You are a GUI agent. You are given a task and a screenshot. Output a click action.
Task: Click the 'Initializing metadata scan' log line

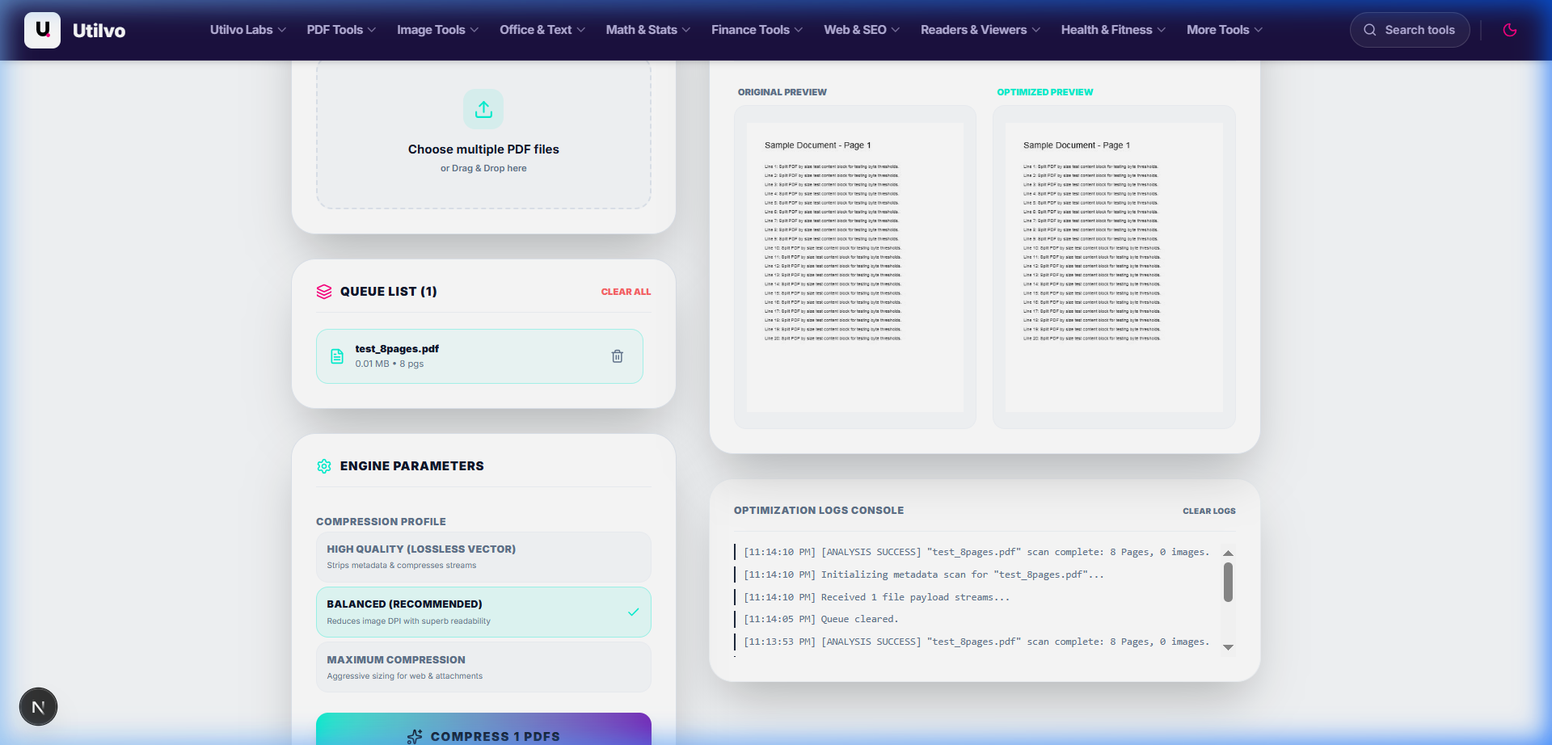pyautogui.click(x=923, y=575)
